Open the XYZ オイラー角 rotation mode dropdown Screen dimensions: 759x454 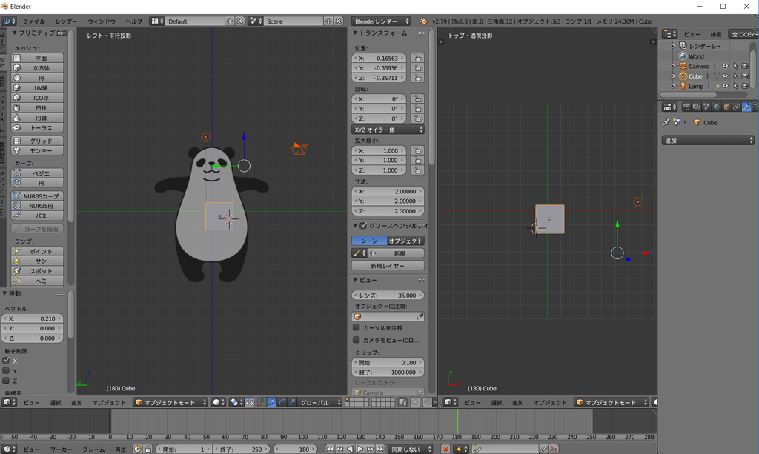388,130
